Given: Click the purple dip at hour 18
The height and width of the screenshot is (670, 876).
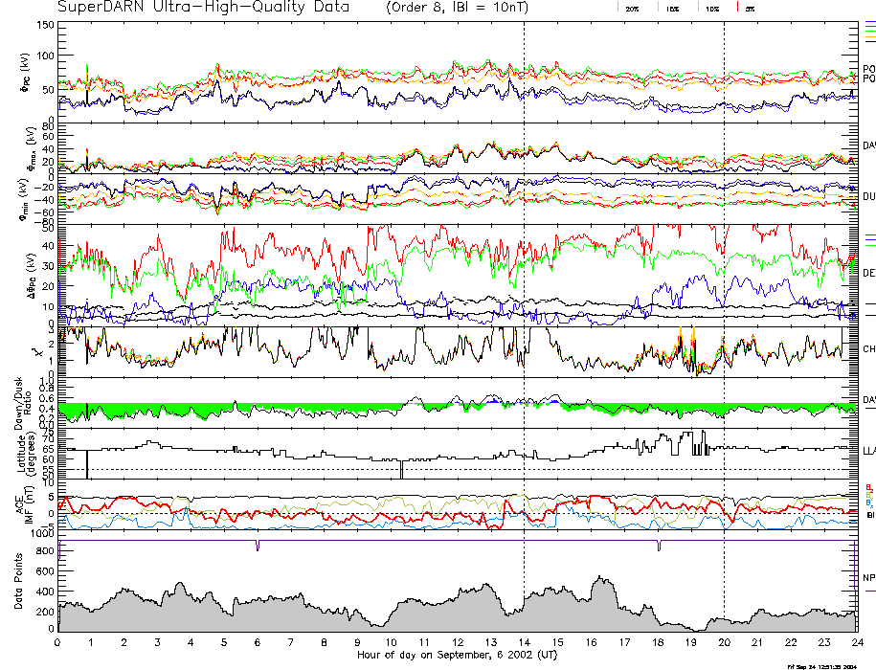Looking at the screenshot, I should pos(659,546).
